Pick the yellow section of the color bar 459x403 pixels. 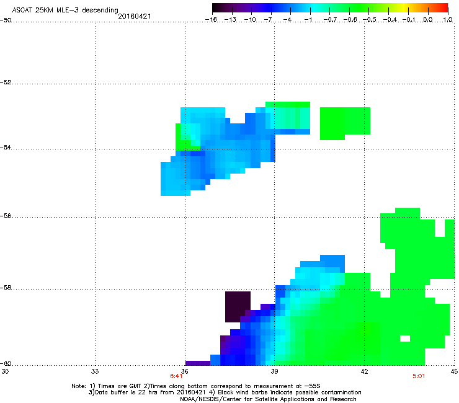[x=404, y=8]
